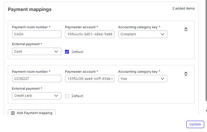This screenshot has width=207, height=132.
Task: Open the Visa accounting category dropdown
Action: 143,79
